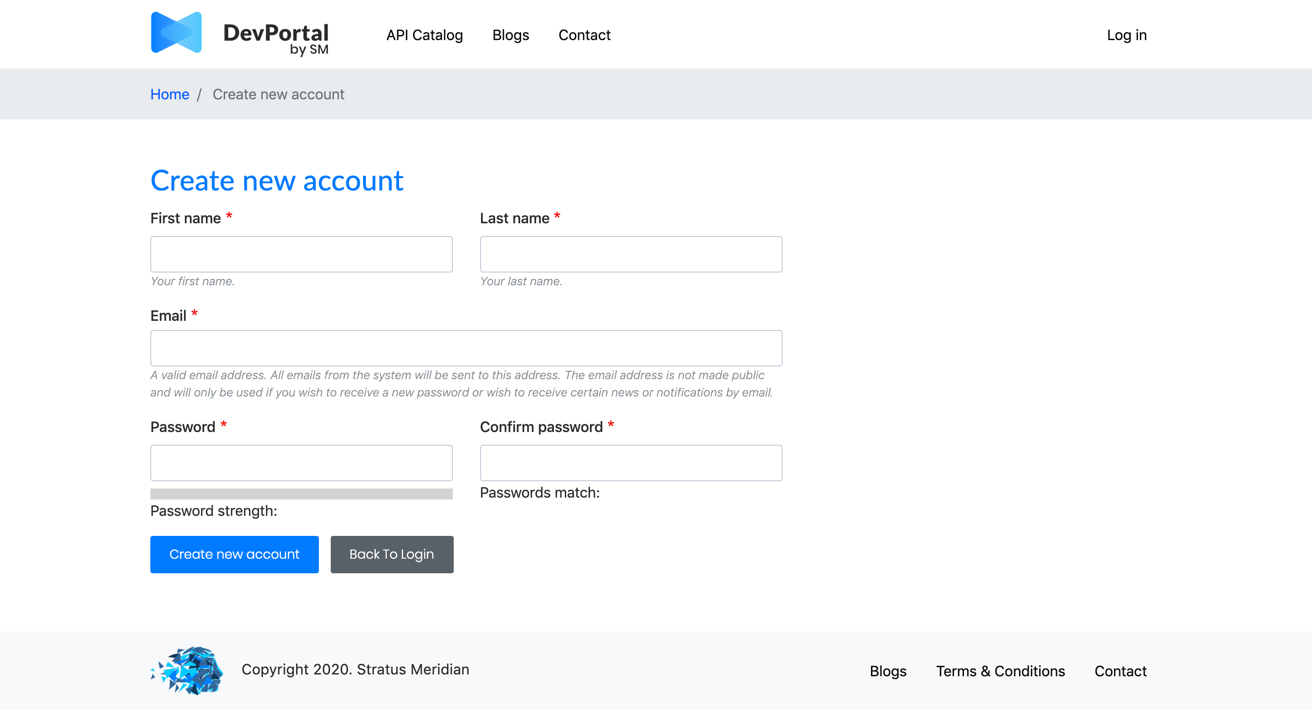This screenshot has width=1312, height=710.
Task: Click the Log in link
Action: click(1126, 35)
